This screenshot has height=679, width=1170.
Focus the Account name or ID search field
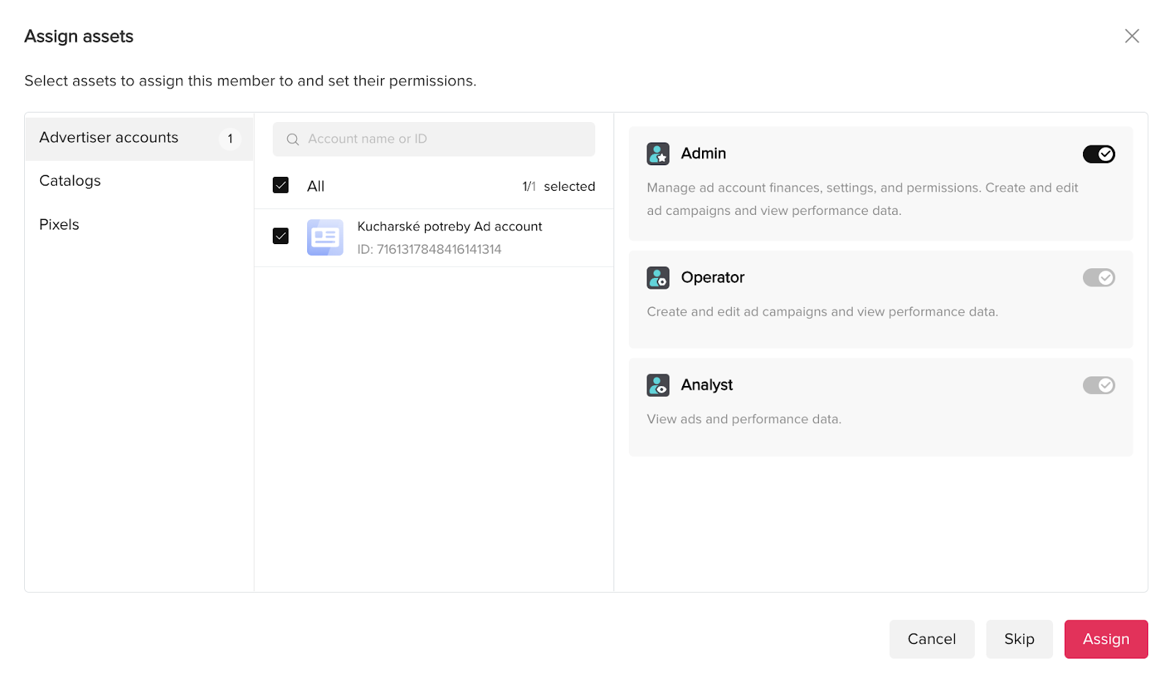[x=434, y=139]
